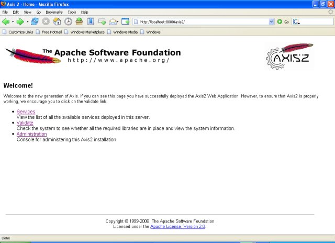Click the Google search engine icon
This screenshot has height=243, width=335.
click(x=296, y=21)
